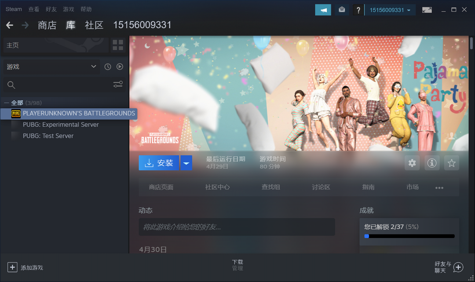Viewport: 475px width, 282px height.
Task: Open the 指南 guides link
Action: pos(368,187)
